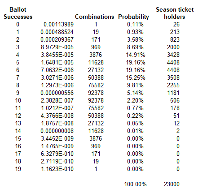The width and height of the screenshot is (198, 193).
Task: Select the 14.91% probability cell
Action: (x=136, y=55)
